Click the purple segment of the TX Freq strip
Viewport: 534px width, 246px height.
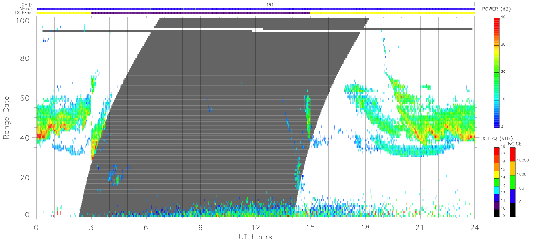pos(201,13)
